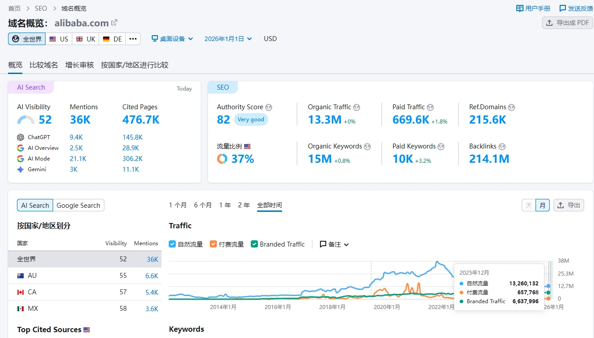The height and width of the screenshot is (338, 594).
Task: Open the 桌面设备 device dropdown
Action: [172, 39]
